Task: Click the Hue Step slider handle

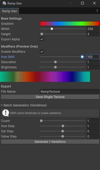Action: 63,126
